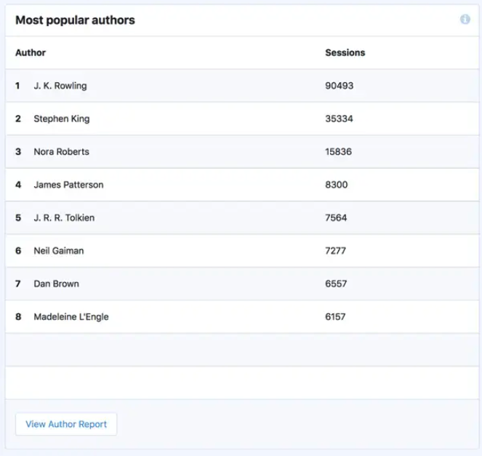Screen dimensions: 482x456
Task: Click the sessions value 35334
Action: click(339, 119)
